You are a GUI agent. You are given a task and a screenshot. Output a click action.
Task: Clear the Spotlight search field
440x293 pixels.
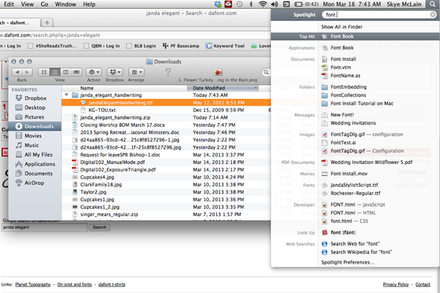tap(433, 15)
